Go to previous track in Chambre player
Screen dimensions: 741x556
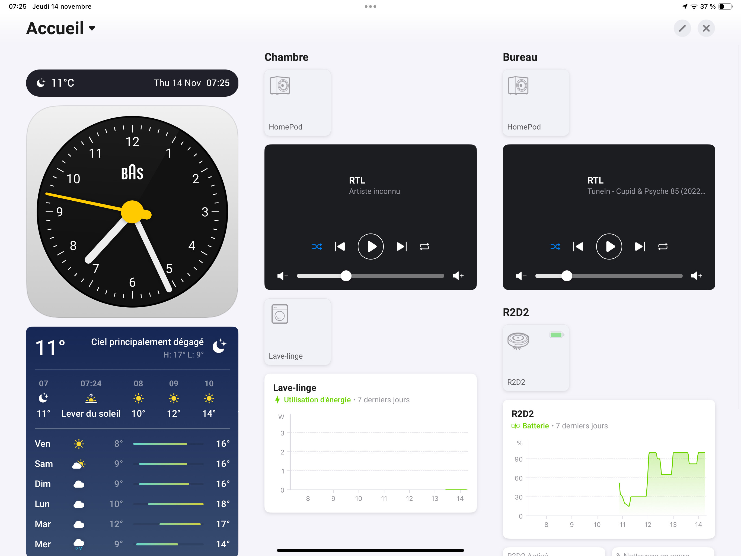tap(340, 247)
